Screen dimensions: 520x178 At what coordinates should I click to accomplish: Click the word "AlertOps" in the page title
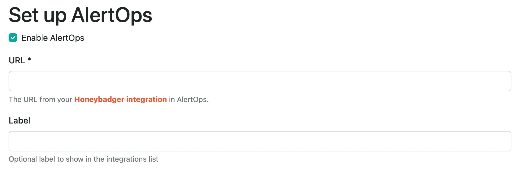112,15
